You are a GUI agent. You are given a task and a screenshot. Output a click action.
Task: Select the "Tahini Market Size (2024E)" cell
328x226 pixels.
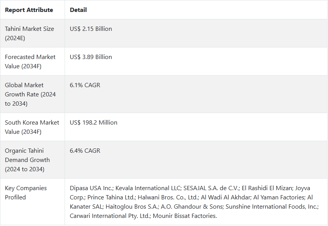click(29, 34)
